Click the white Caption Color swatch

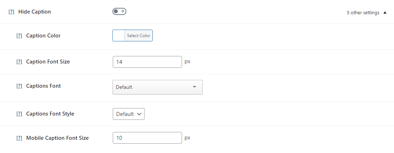[118, 36]
